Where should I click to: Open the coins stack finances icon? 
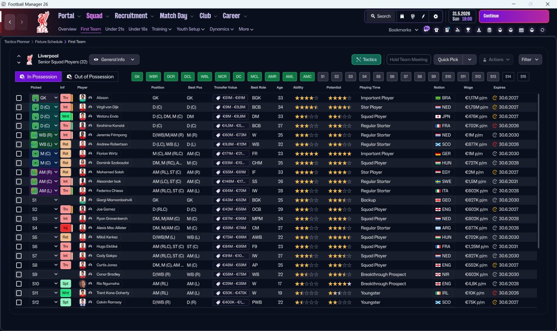[490, 30]
